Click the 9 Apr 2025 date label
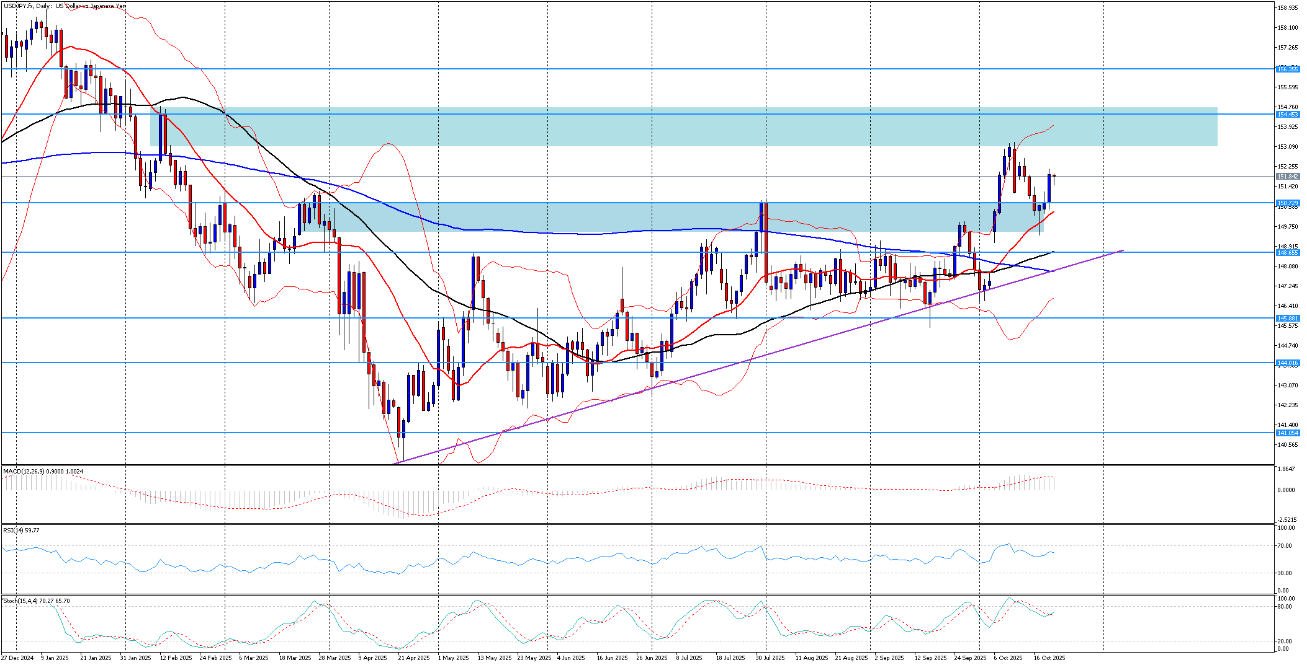 click(372, 658)
